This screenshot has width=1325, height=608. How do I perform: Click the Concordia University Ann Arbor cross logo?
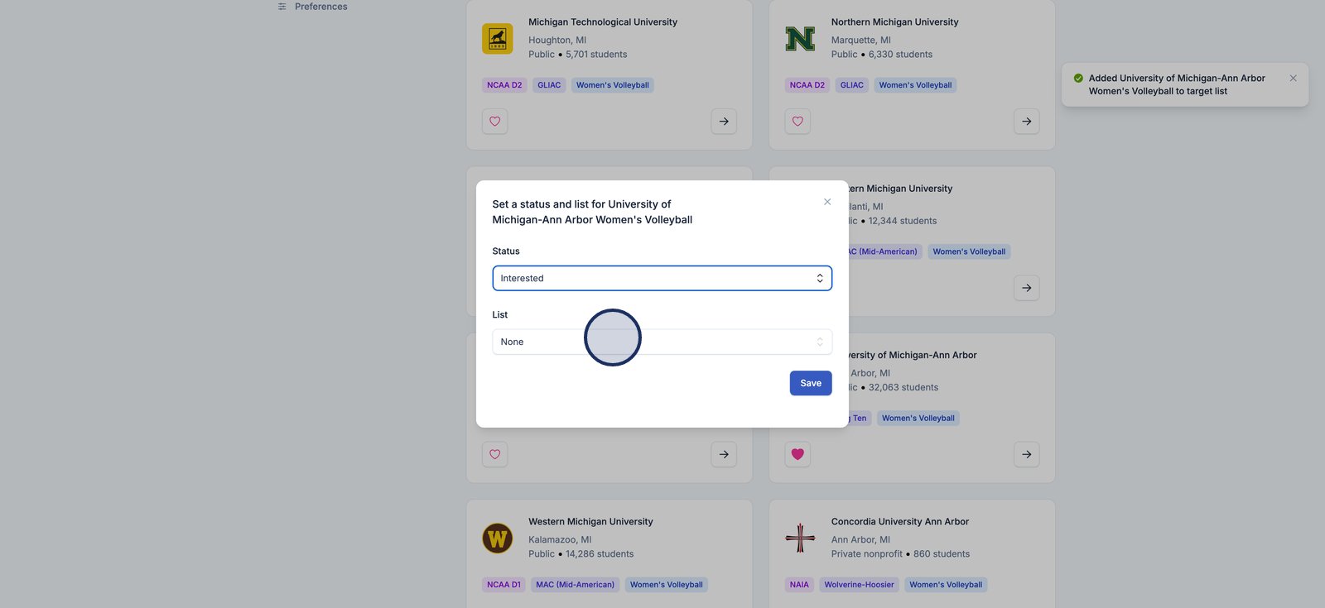pyautogui.click(x=800, y=539)
